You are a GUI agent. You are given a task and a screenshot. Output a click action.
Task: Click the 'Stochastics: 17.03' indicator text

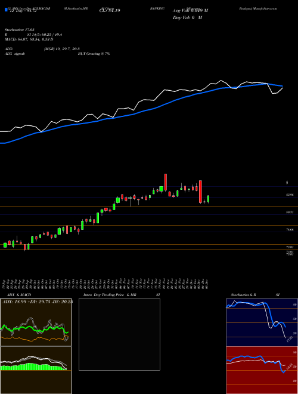tap(20, 30)
